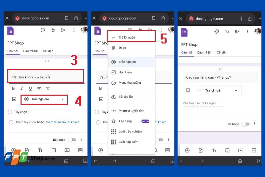
Task: Switch to the Câu trả lời tab in the right phone
Action: pyautogui.click(x=204, y=52)
